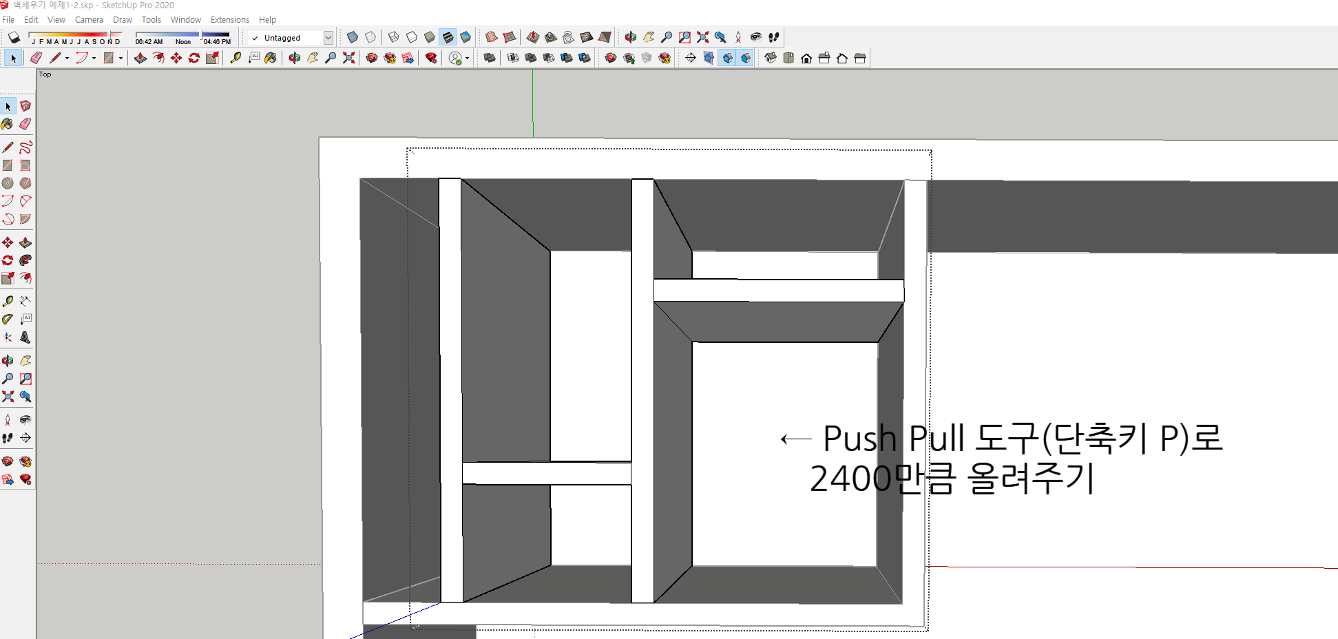Select the Sandbox Smoove tool
Screen dimensions: 1338x639
pyautogui.click(x=533, y=37)
